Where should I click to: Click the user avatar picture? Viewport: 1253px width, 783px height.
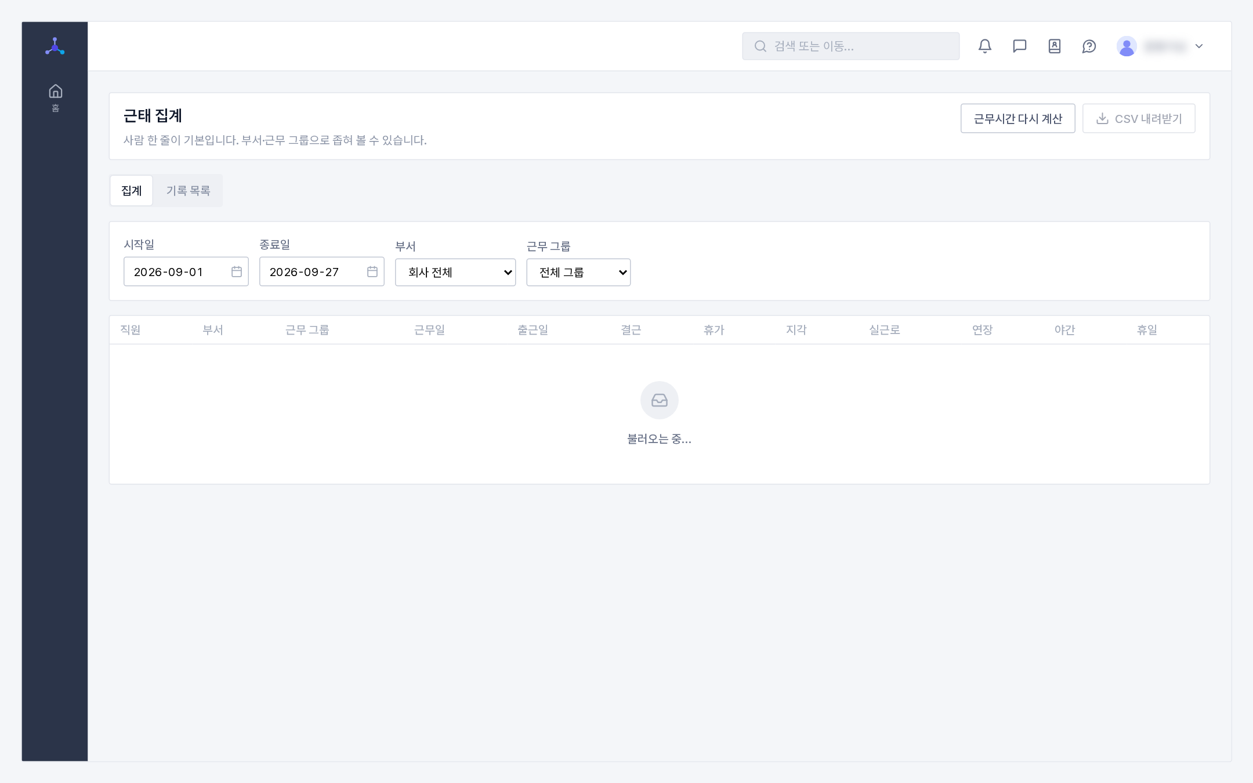(1127, 46)
